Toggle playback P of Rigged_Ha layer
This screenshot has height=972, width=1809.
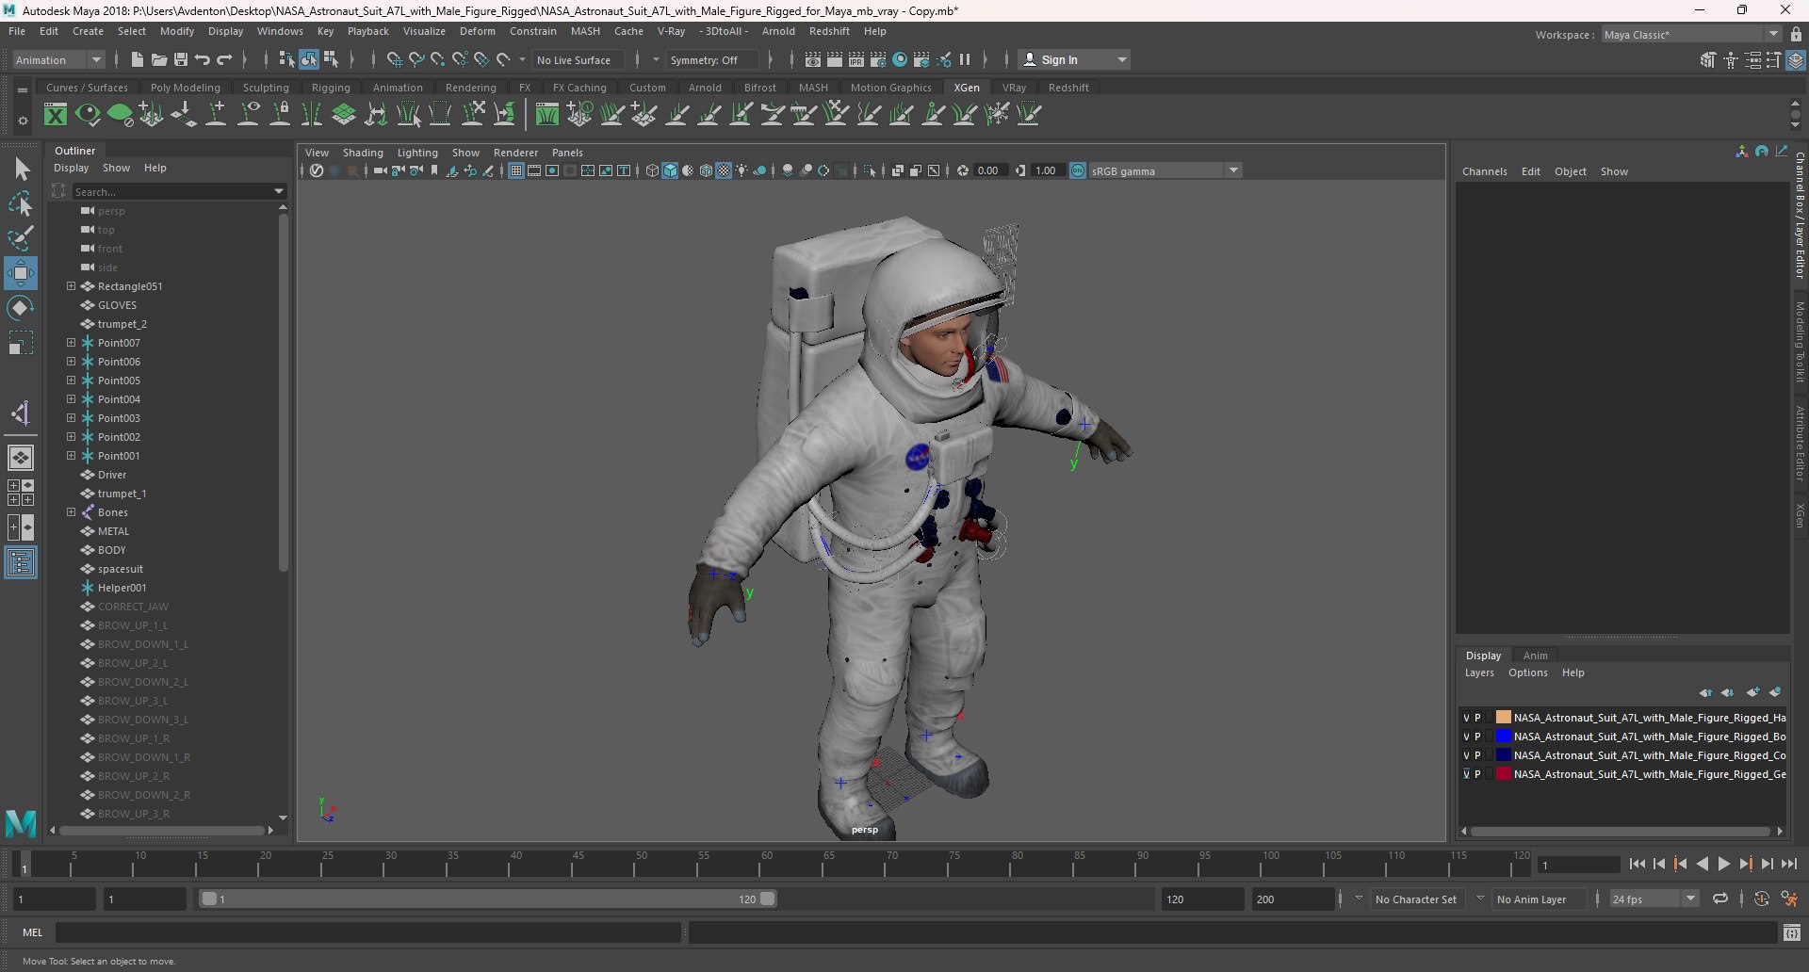(x=1477, y=718)
